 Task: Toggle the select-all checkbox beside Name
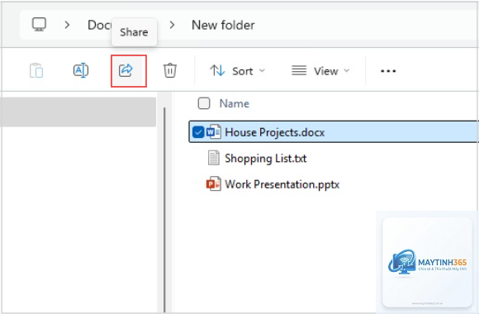204,103
